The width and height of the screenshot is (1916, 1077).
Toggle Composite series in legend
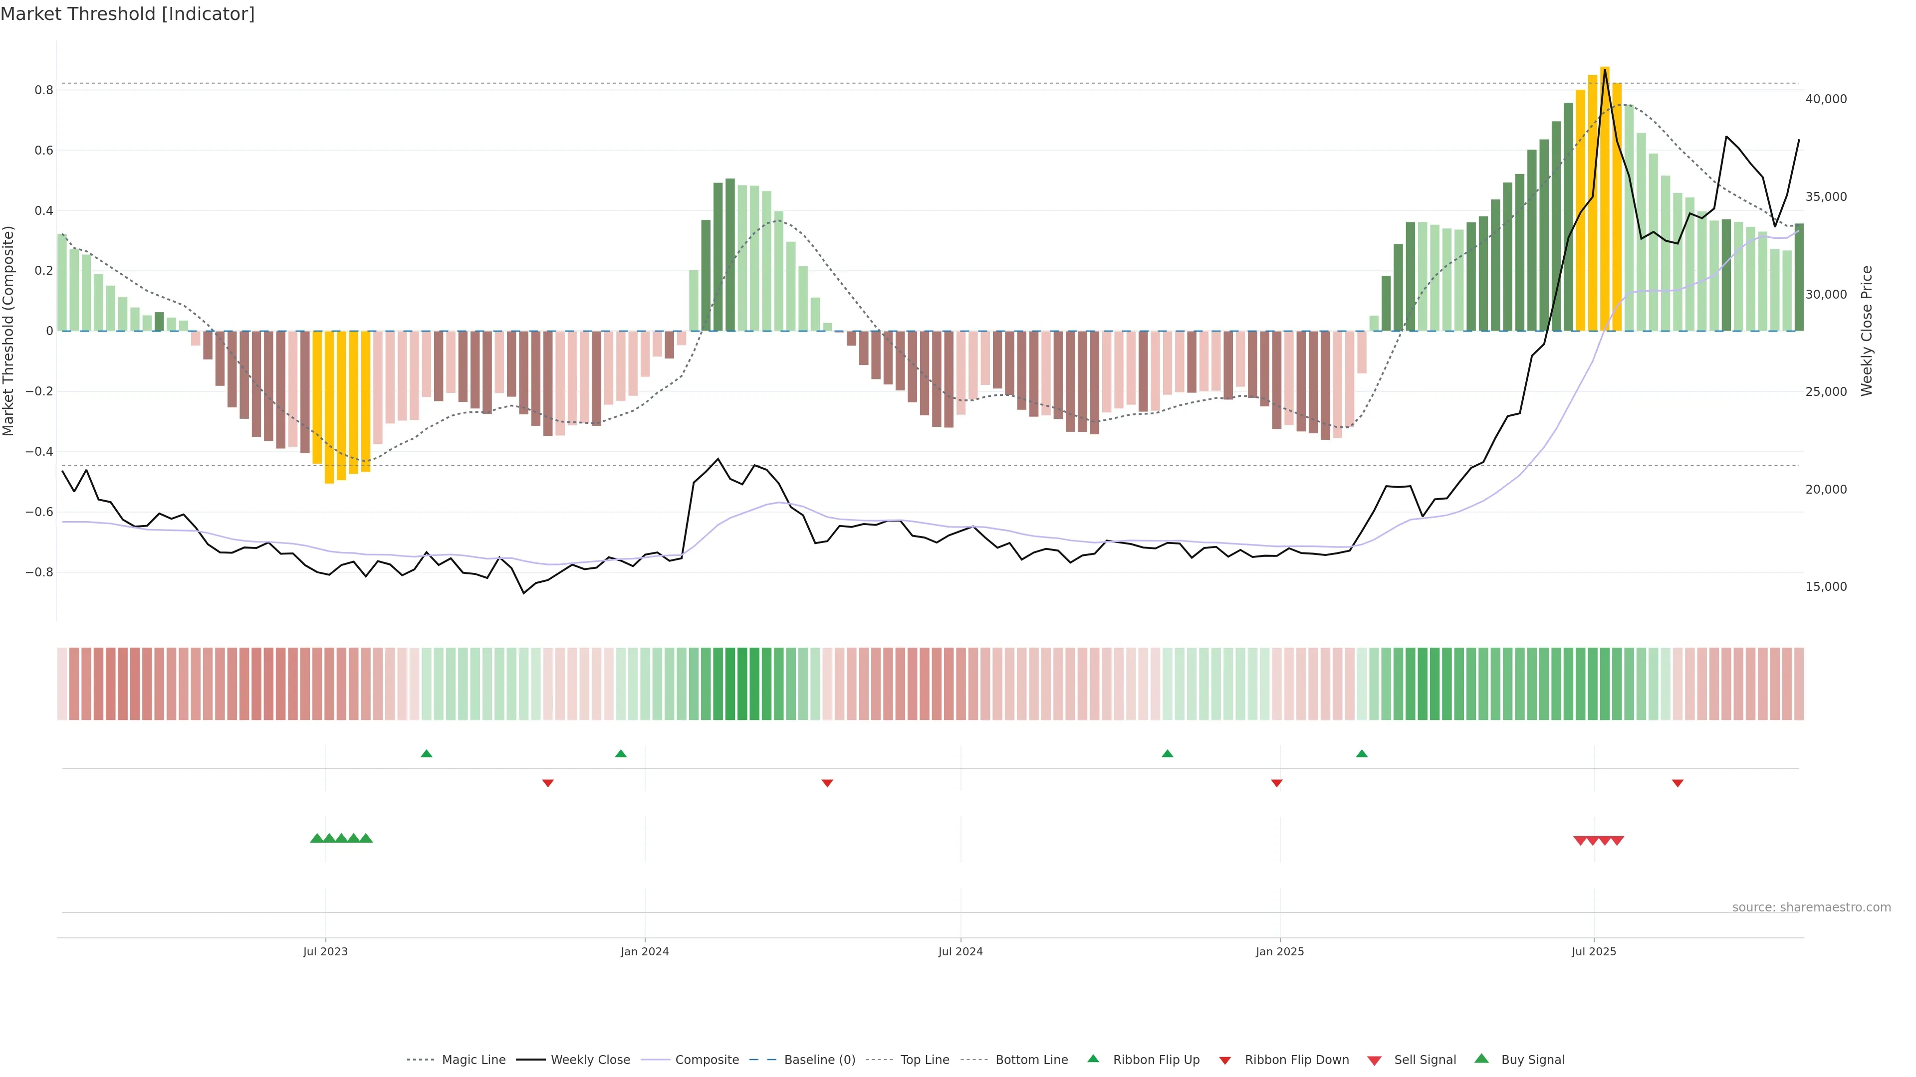(707, 1059)
